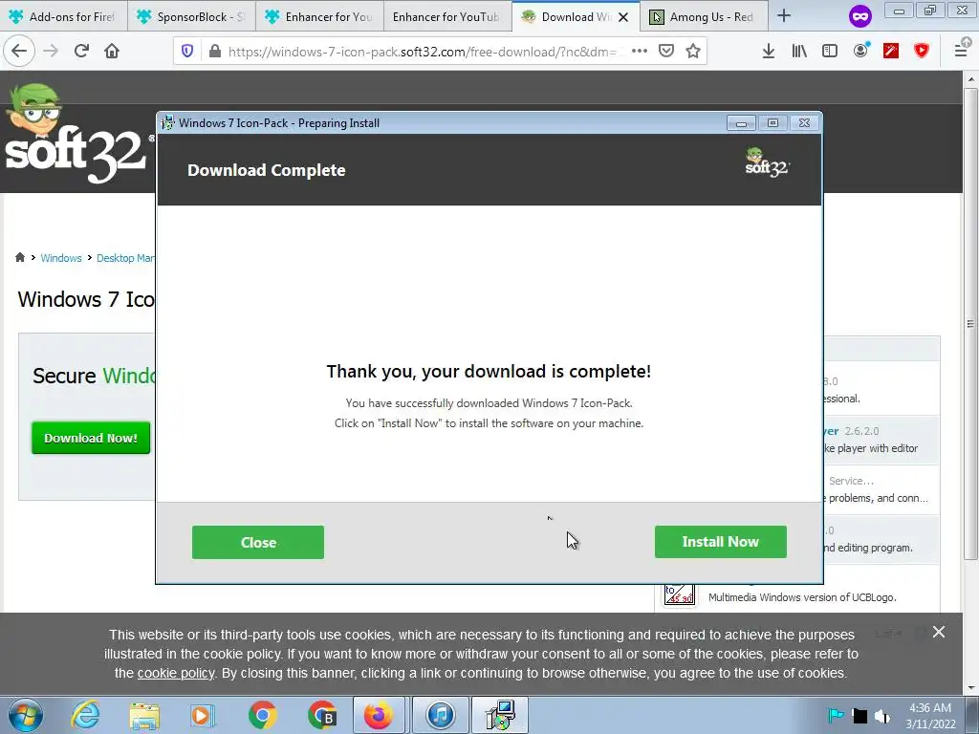Switch to the SponsorBlock tab

(191, 17)
